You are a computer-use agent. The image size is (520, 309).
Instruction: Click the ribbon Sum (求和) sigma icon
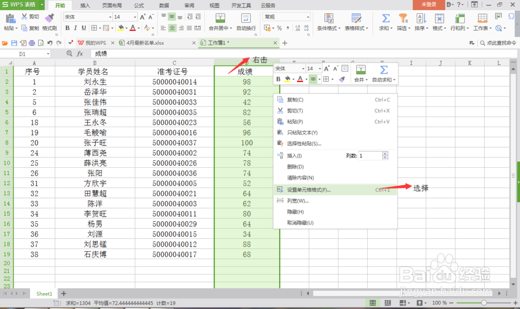coord(385,18)
